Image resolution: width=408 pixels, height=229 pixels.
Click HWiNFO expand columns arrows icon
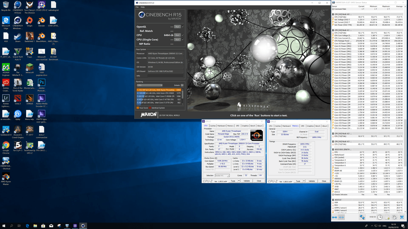coord(334,217)
